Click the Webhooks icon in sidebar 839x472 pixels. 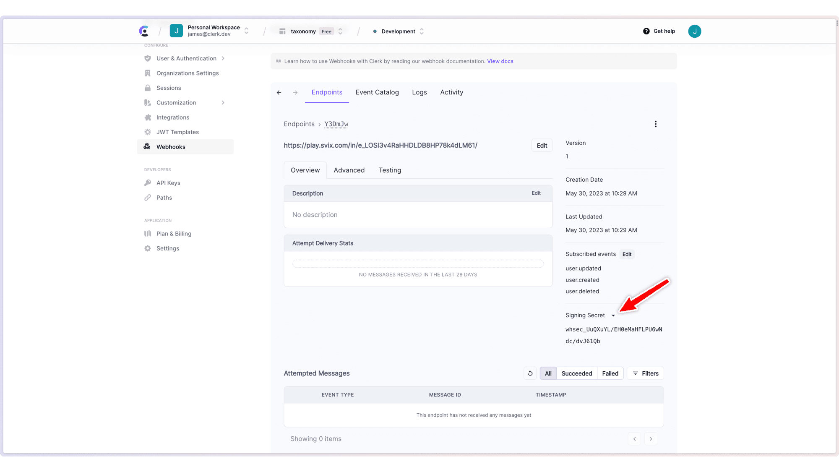pos(148,146)
